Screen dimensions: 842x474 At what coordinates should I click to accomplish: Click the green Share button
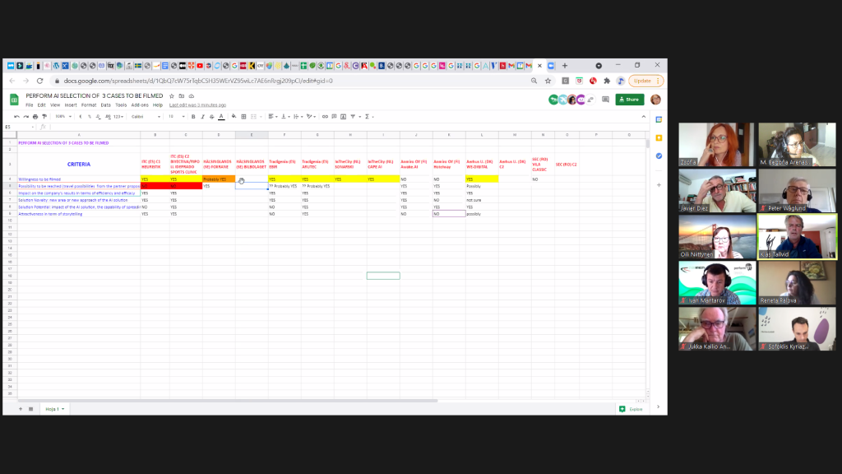click(x=630, y=100)
